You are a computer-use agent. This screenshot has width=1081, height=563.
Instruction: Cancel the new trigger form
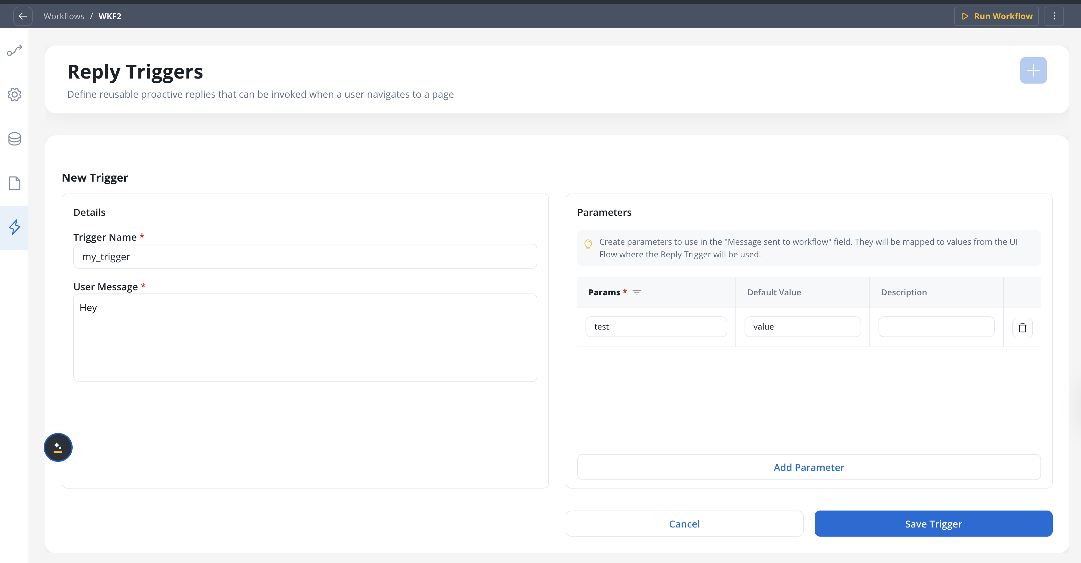click(684, 524)
